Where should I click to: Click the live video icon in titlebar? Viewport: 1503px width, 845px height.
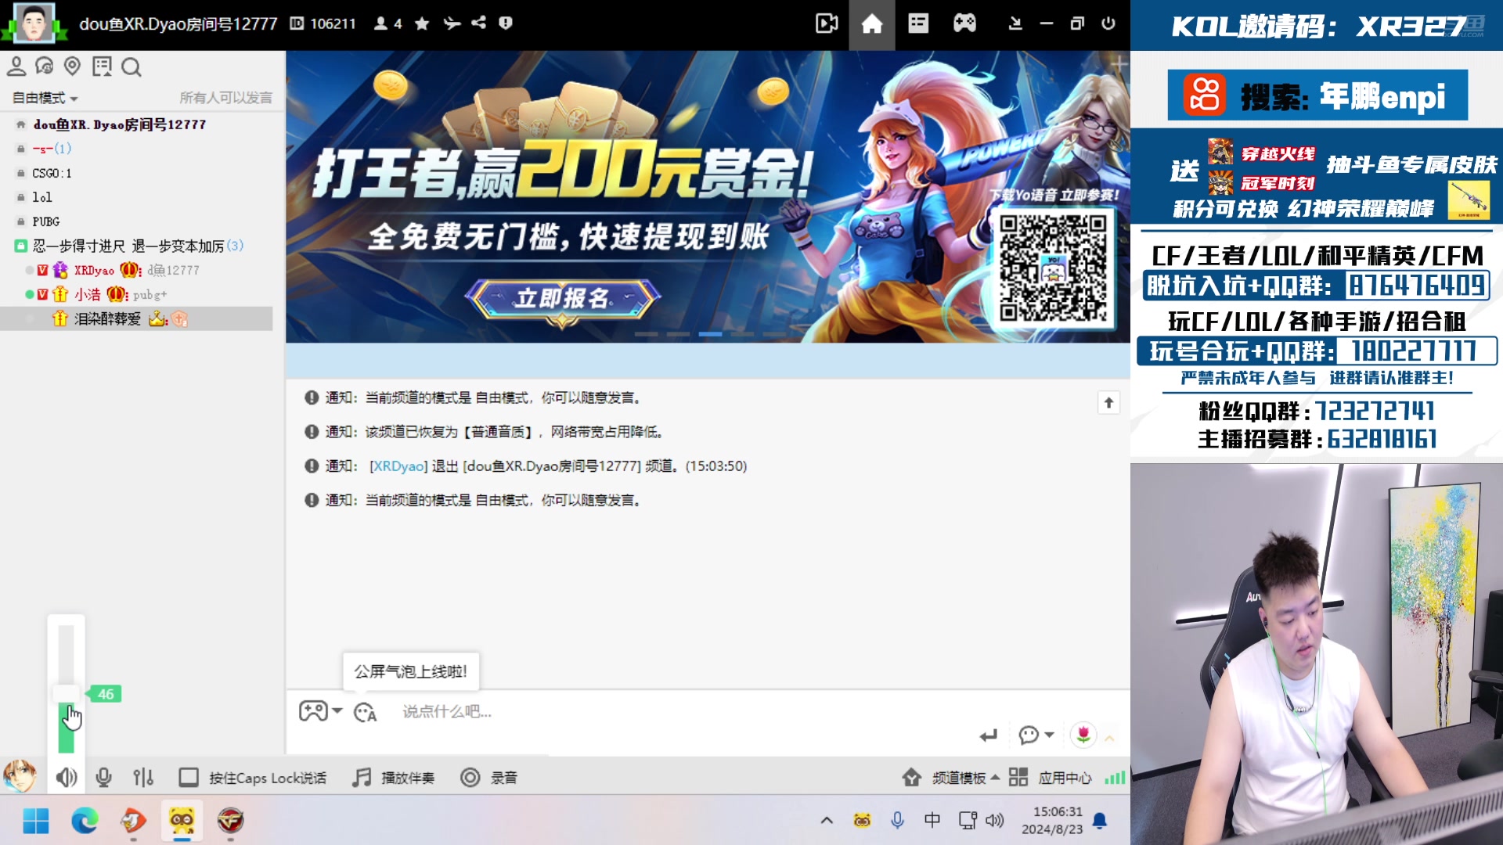(x=827, y=24)
